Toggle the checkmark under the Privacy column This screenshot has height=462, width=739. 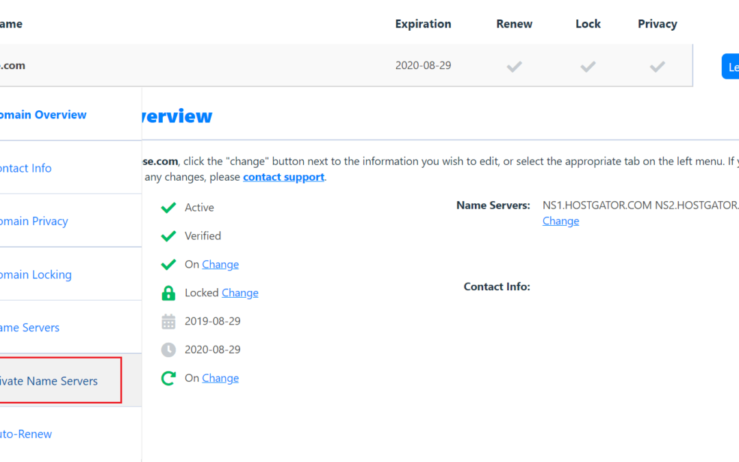tap(657, 66)
